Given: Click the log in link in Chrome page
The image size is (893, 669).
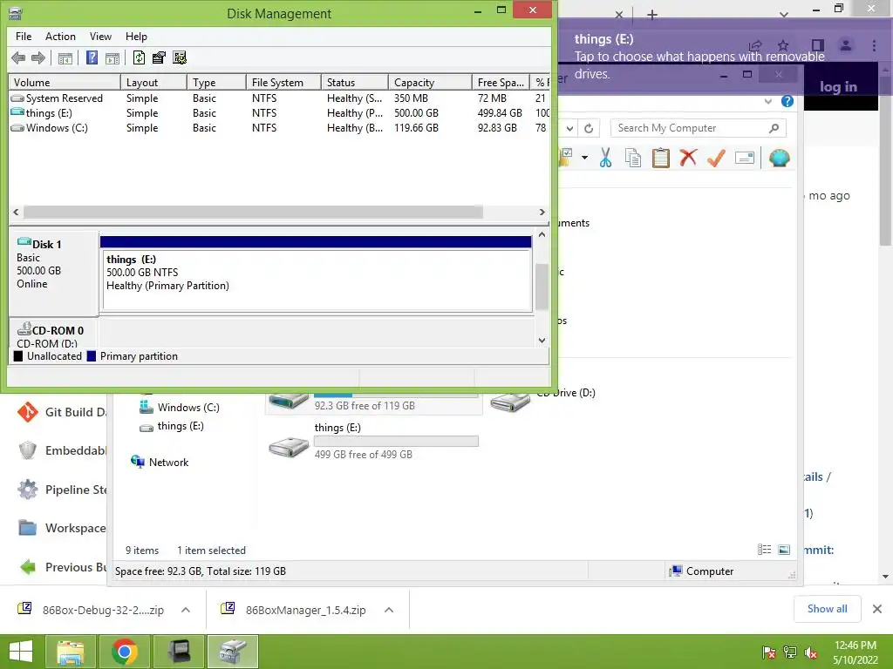Looking at the screenshot, I should click(838, 86).
